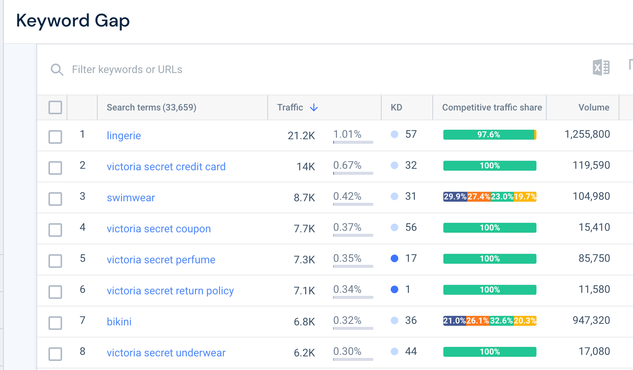The height and width of the screenshot is (370, 633).
Task: Check the bikini row checkbox
Action: pyautogui.click(x=55, y=323)
